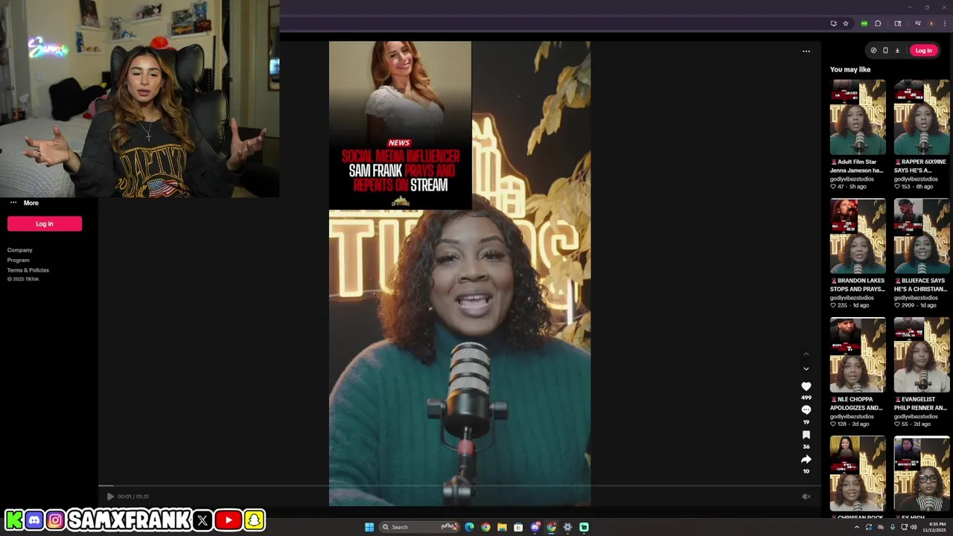
Task: Open the BLUEFACE SAYS HE'S A CHRISTIAN video
Action: coord(922,236)
